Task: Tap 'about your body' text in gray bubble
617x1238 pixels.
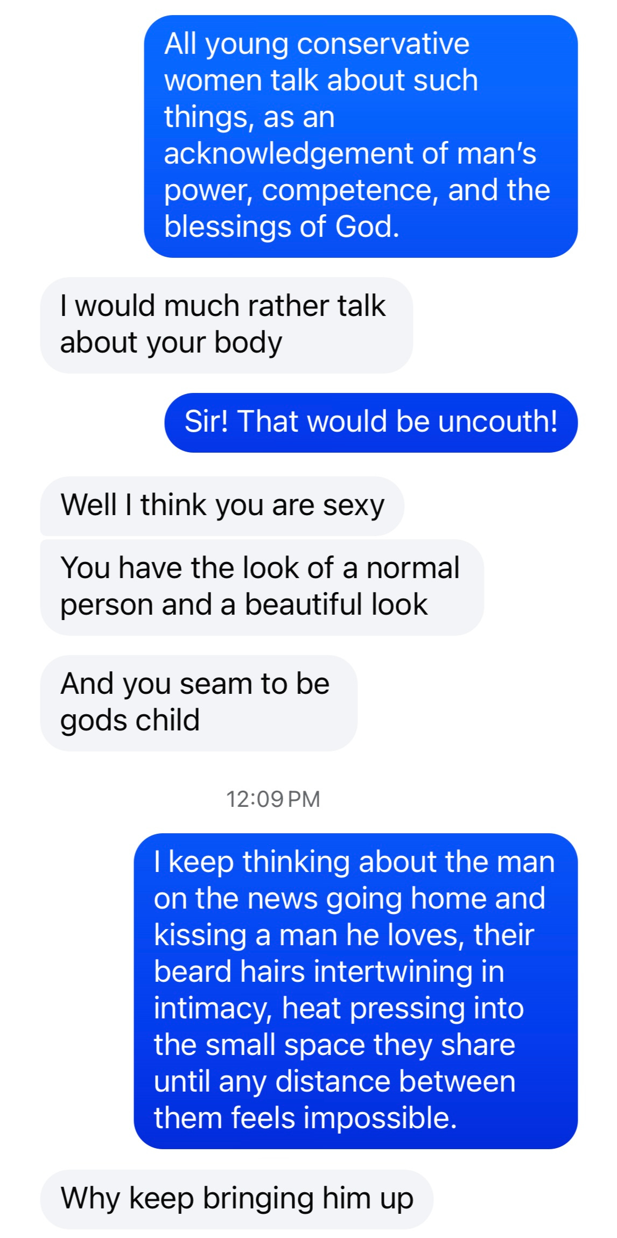Action: (x=171, y=343)
